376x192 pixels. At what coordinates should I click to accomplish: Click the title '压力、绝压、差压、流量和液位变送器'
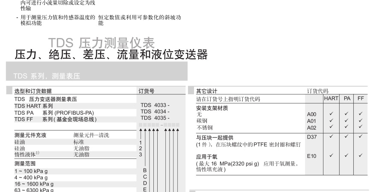pyautogui.click(x=111, y=54)
